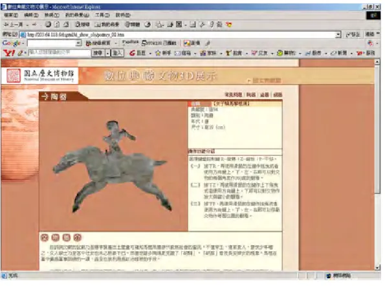The width and height of the screenshot is (385, 286).
Task: Click the IE Home toolbar icon
Action: [66, 25]
